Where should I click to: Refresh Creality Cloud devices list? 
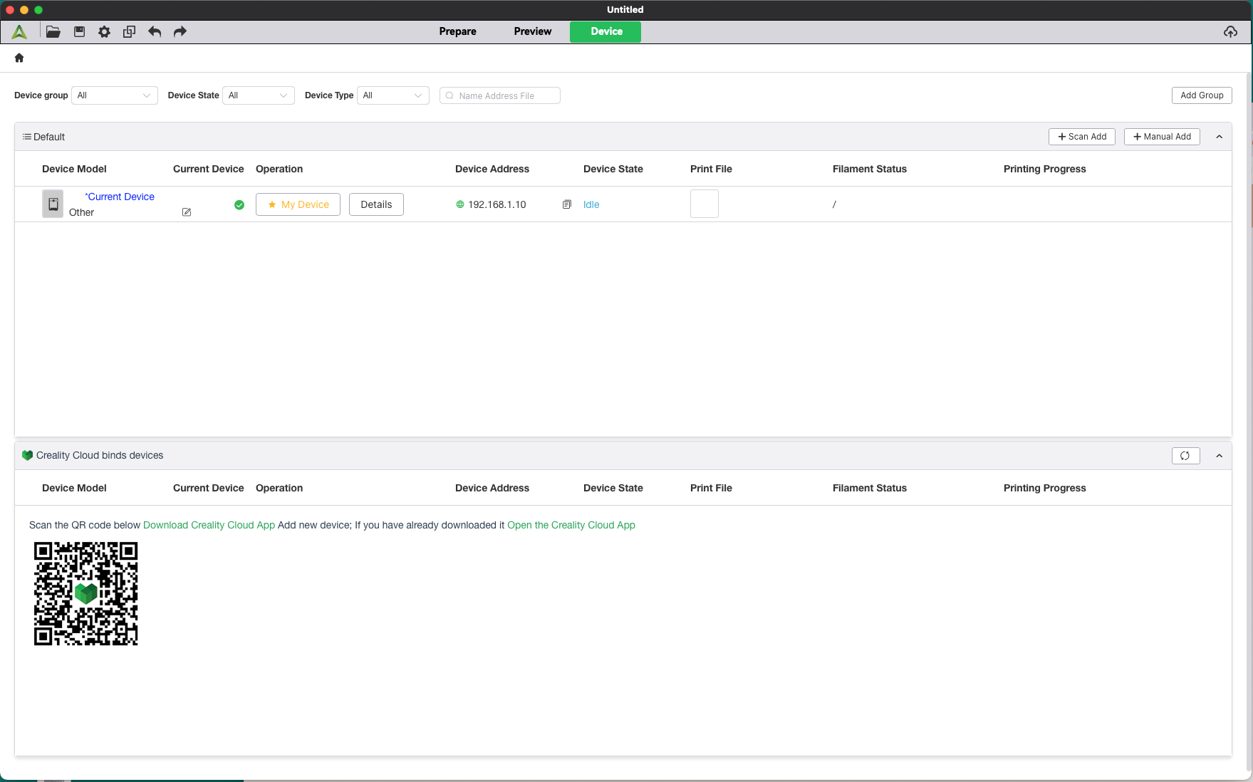[x=1185, y=456]
